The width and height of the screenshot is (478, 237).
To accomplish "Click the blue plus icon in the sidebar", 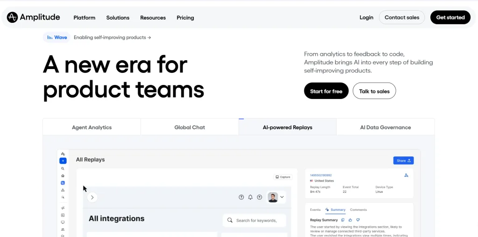I will [x=63, y=161].
